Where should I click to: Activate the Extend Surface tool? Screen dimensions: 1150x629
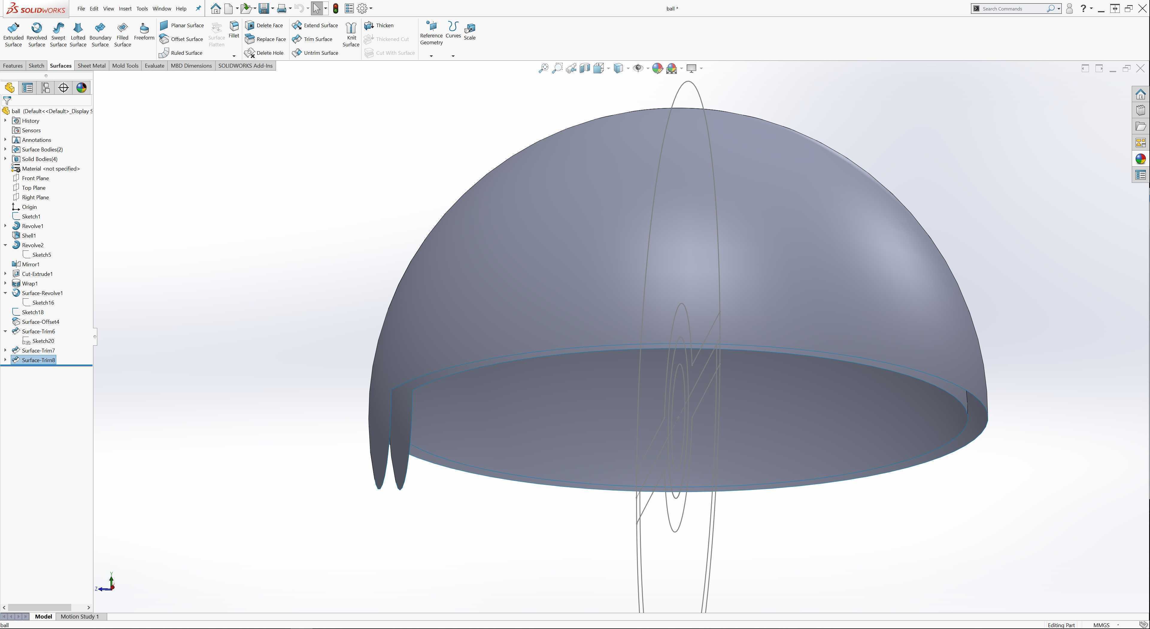point(315,25)
